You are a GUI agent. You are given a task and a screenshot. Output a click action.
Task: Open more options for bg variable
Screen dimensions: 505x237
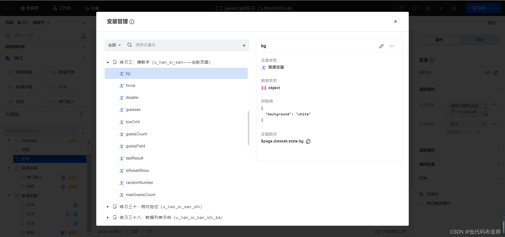(392, 46)
